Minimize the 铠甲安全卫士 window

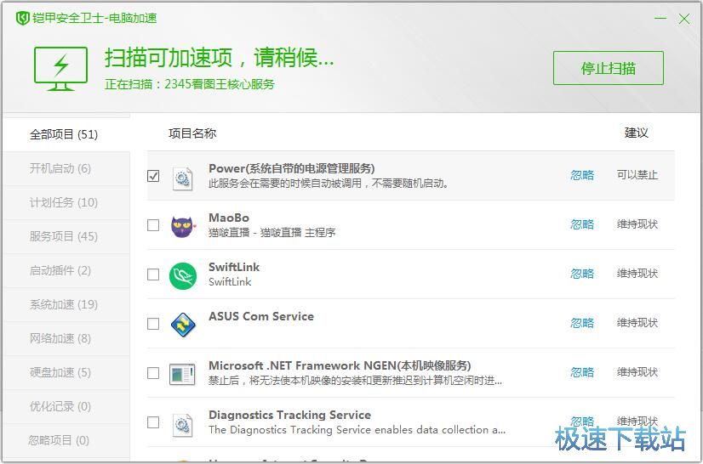(660, 19)
